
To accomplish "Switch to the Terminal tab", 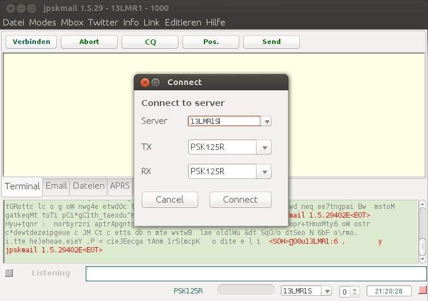I will (23, 186).
